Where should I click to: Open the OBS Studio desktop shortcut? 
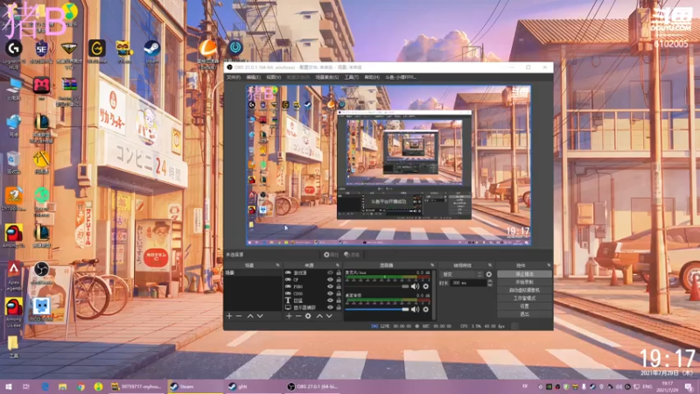tap(41, 273)
